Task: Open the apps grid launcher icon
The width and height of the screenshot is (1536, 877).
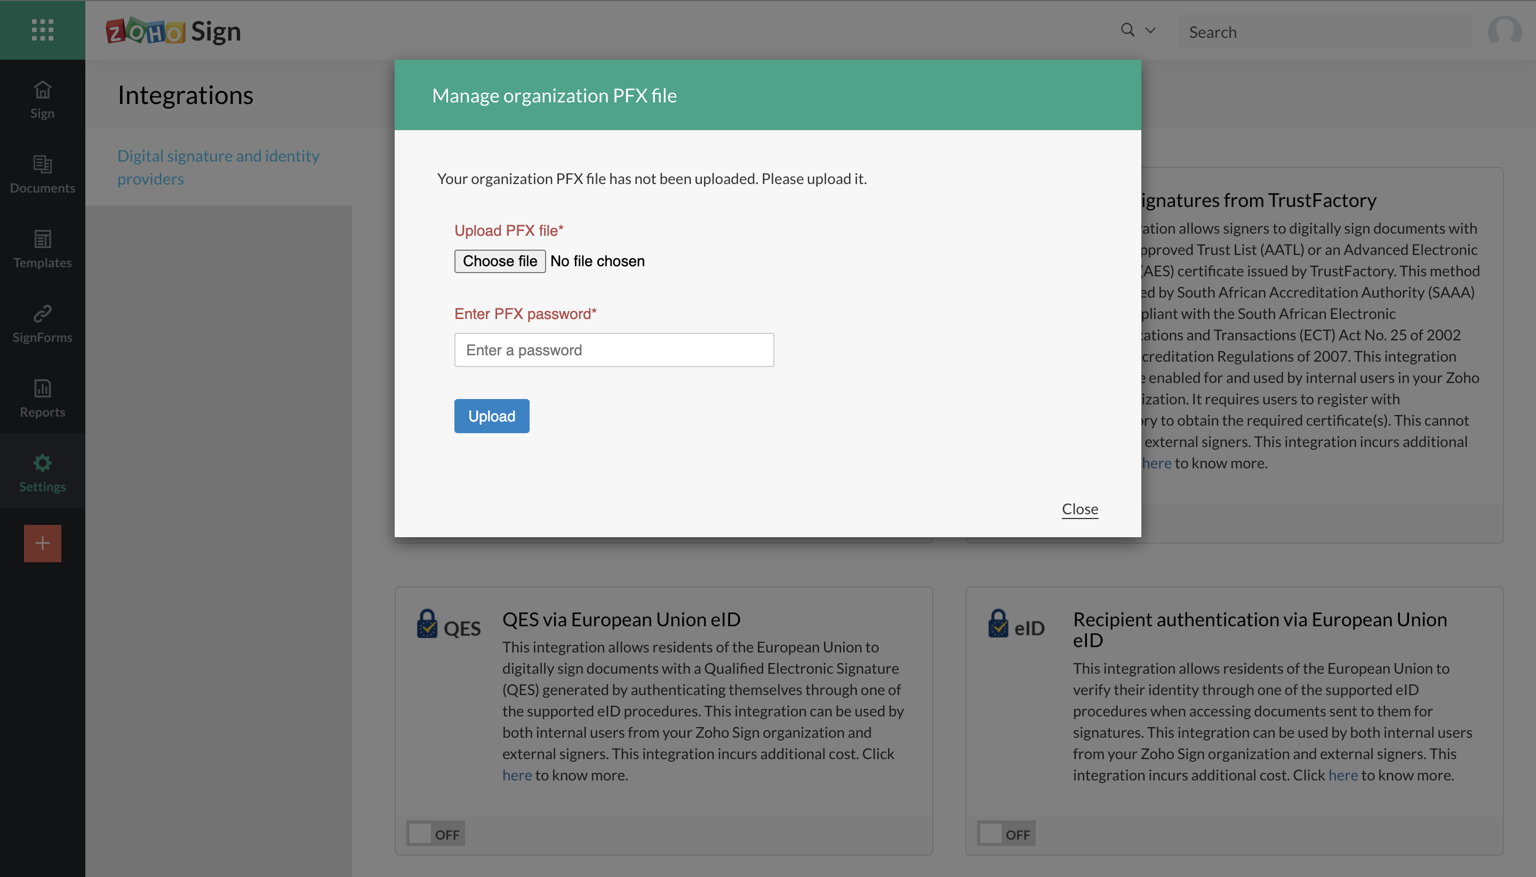Action: tap(42, 29)
